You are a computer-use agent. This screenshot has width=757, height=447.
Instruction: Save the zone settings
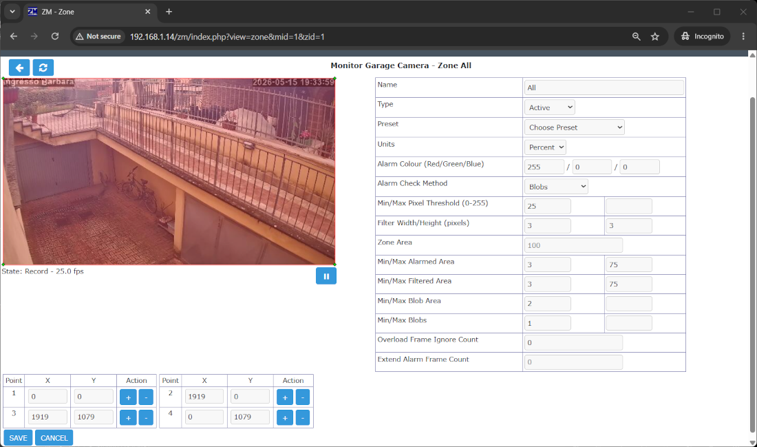click(19, 438)
